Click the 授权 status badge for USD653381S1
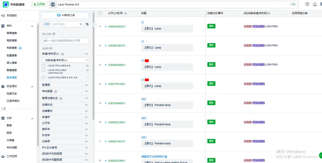Image resolution: width=322 pixels, height=163 pixels. [211, 45]
